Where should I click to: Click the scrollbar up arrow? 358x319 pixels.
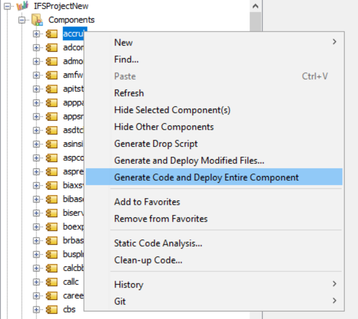256,6
